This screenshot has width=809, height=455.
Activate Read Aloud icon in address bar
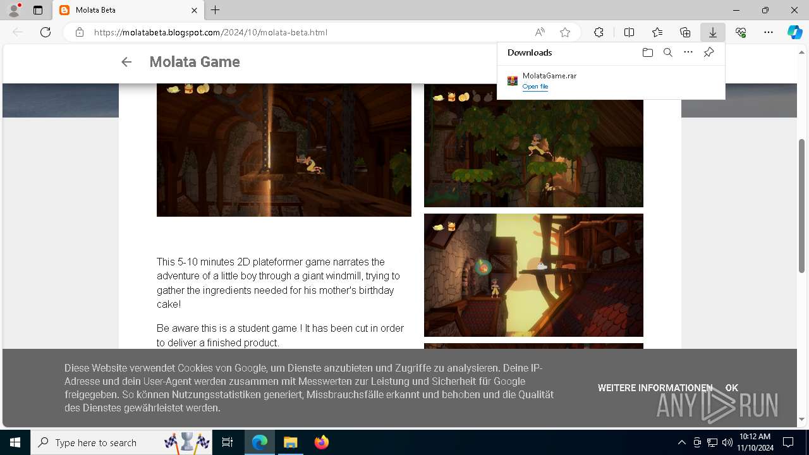(540, 32)
